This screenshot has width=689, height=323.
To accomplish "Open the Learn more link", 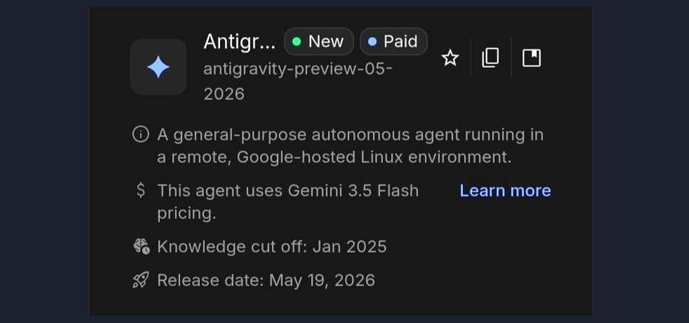I will tap(505, 191).
